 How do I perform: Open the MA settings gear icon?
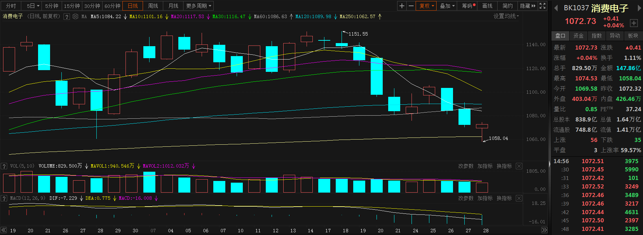click(75, 16)
